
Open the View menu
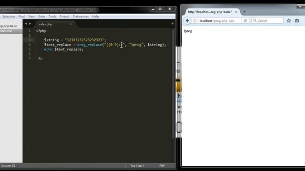[31, 17]
